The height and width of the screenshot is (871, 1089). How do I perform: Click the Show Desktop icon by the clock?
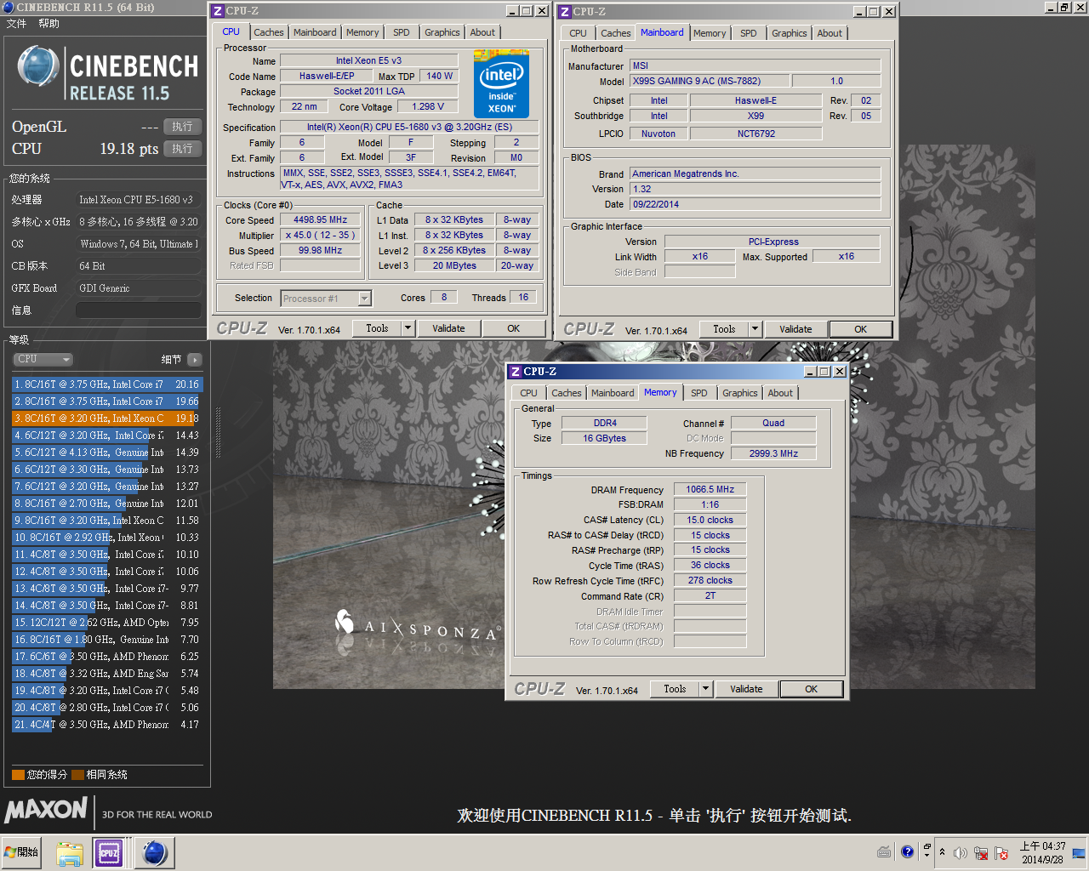(1079, 853)
